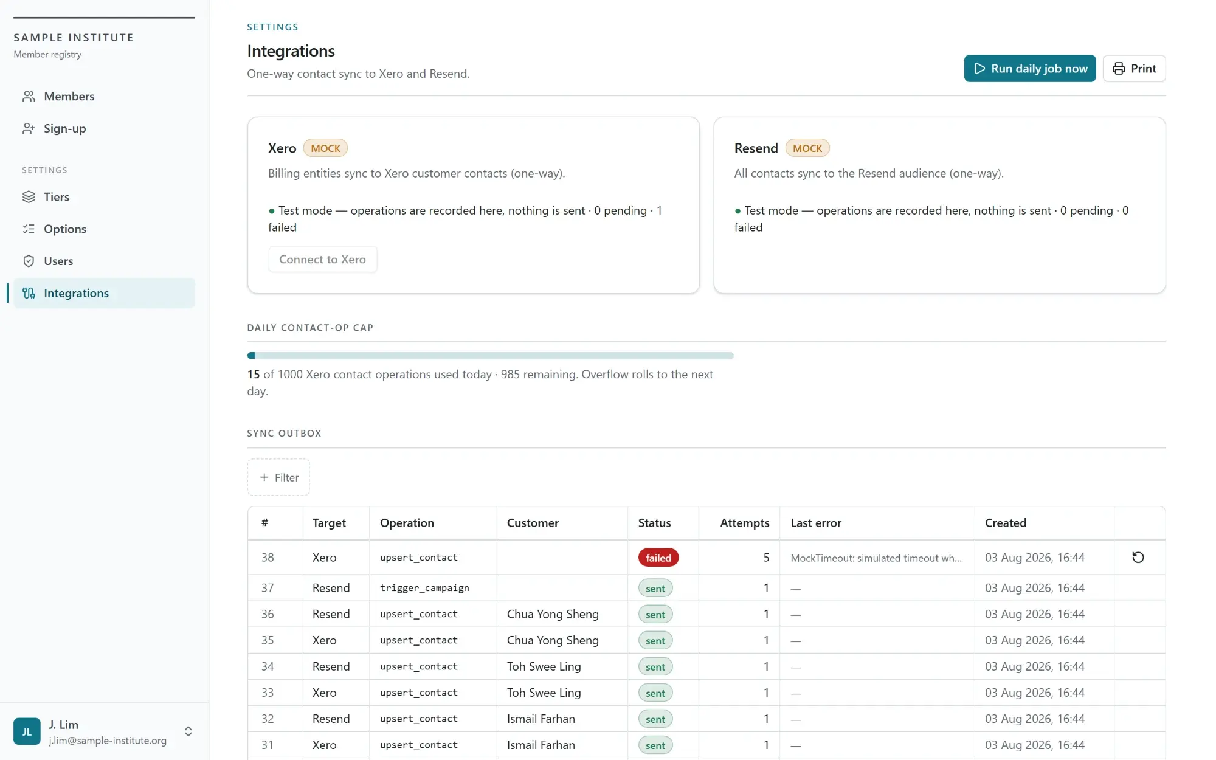Retry failed row 38 with the refresh icon
The image size is (1216, 760).
[1138, 558]
